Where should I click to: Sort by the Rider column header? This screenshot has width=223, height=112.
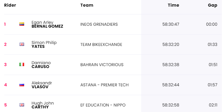coord(10,5)
